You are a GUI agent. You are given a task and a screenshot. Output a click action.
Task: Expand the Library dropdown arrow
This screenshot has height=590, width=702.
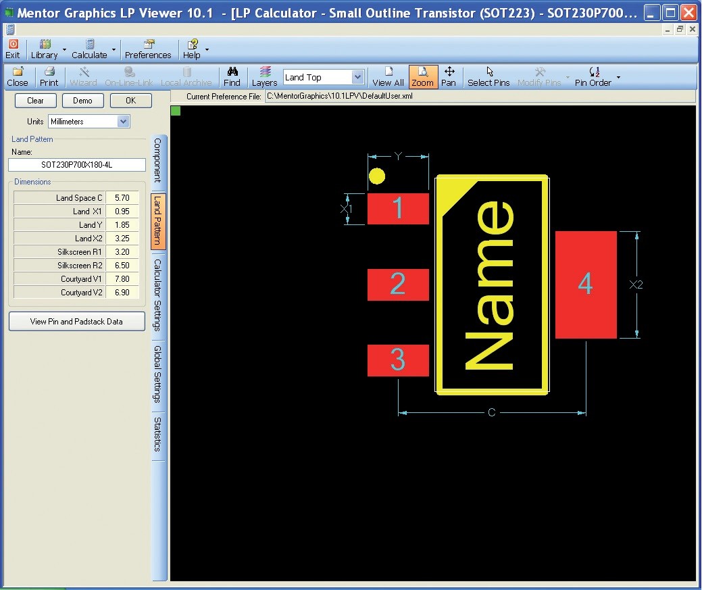click(64, 49)
